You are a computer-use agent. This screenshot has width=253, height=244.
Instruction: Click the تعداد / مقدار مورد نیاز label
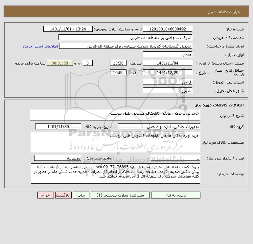pyautogui.click(x=225, y=158)
